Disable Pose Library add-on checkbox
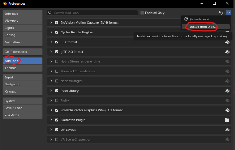The width and height of the screenshot is (235, 150). tap(57, 91)
